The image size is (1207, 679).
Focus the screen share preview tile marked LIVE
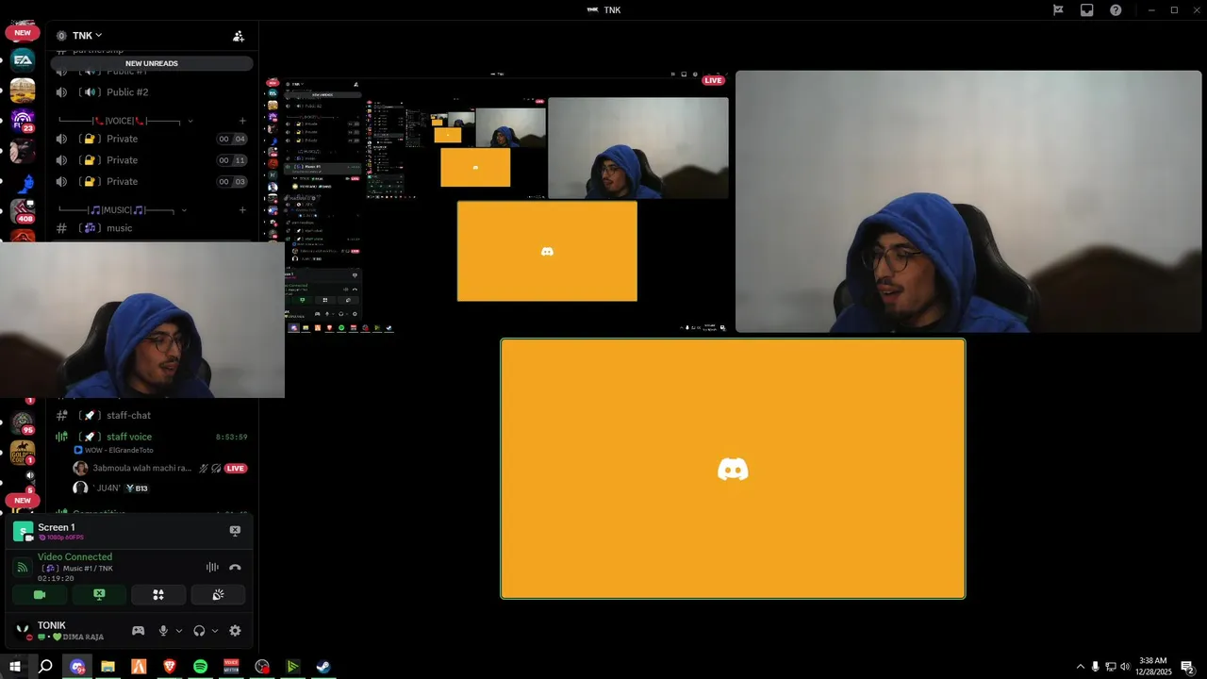pos(497,202)
